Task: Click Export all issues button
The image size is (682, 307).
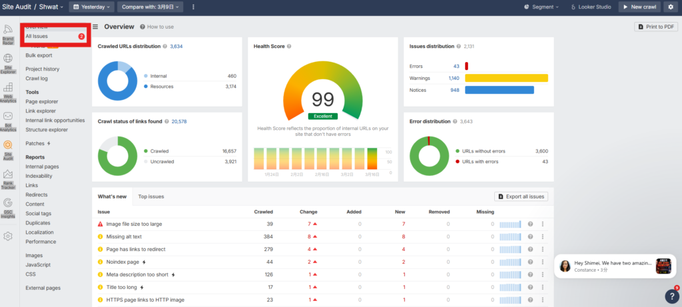Action: pyautogui.click(x=521, y=196)
